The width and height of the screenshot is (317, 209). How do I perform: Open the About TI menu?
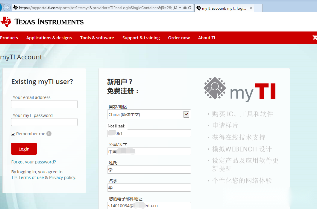207,38
